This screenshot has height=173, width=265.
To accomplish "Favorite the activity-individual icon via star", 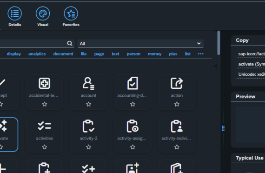I will pyautogui.click(x=177, y=147).
